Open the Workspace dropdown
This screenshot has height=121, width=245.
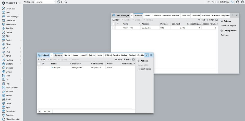coord(45,2)
